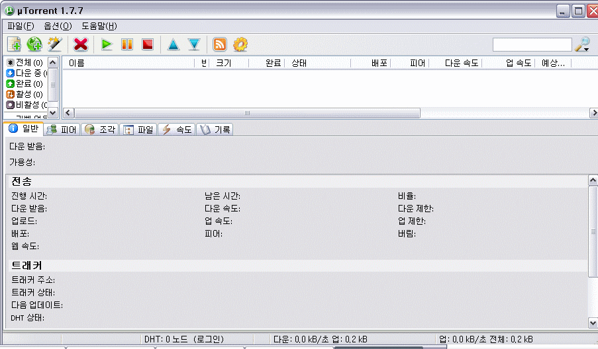
Task: Click inside the toolbar search box
Action: 532,44
